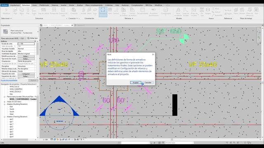Close the Revit warning dialog
Image resolution: width=264 pixels, height=148 pixels.
(153, 54)
